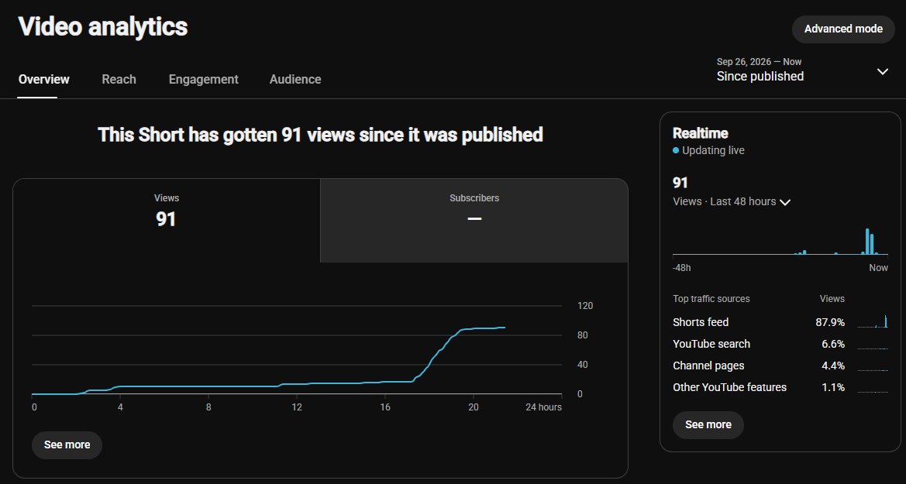
Task: Click the 4.4% views value
Action: (x=833, y=366)
